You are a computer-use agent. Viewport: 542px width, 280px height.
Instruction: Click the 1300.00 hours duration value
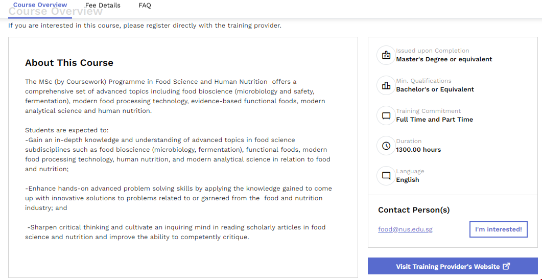(418, 150)
